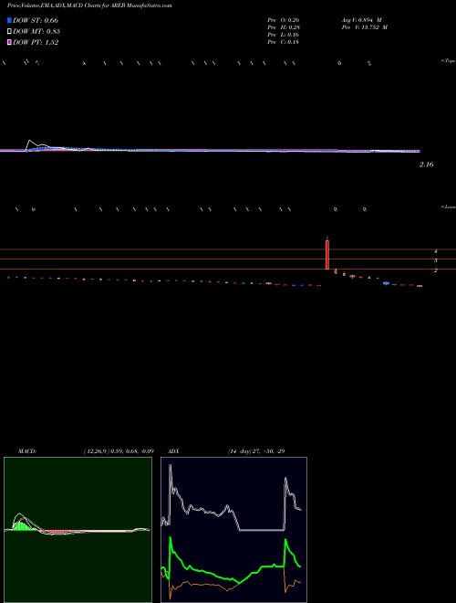Viewport: 456px width, 603px height.
Task: Select the 'Avg V: 6.894 M' value
Action: click(x=362, y=20)
